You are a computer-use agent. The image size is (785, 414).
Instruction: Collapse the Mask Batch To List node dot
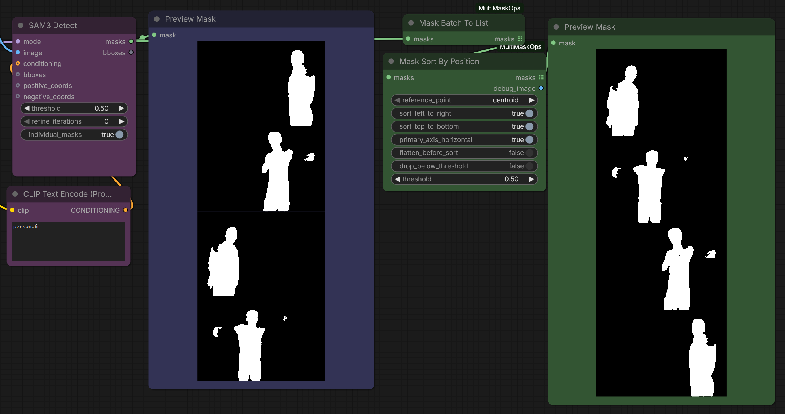[x=411, y=23]
